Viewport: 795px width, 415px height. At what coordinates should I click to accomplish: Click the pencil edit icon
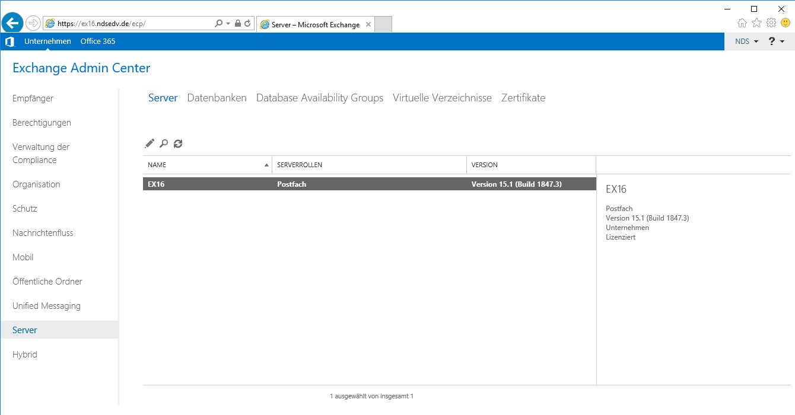coord(150,143)
